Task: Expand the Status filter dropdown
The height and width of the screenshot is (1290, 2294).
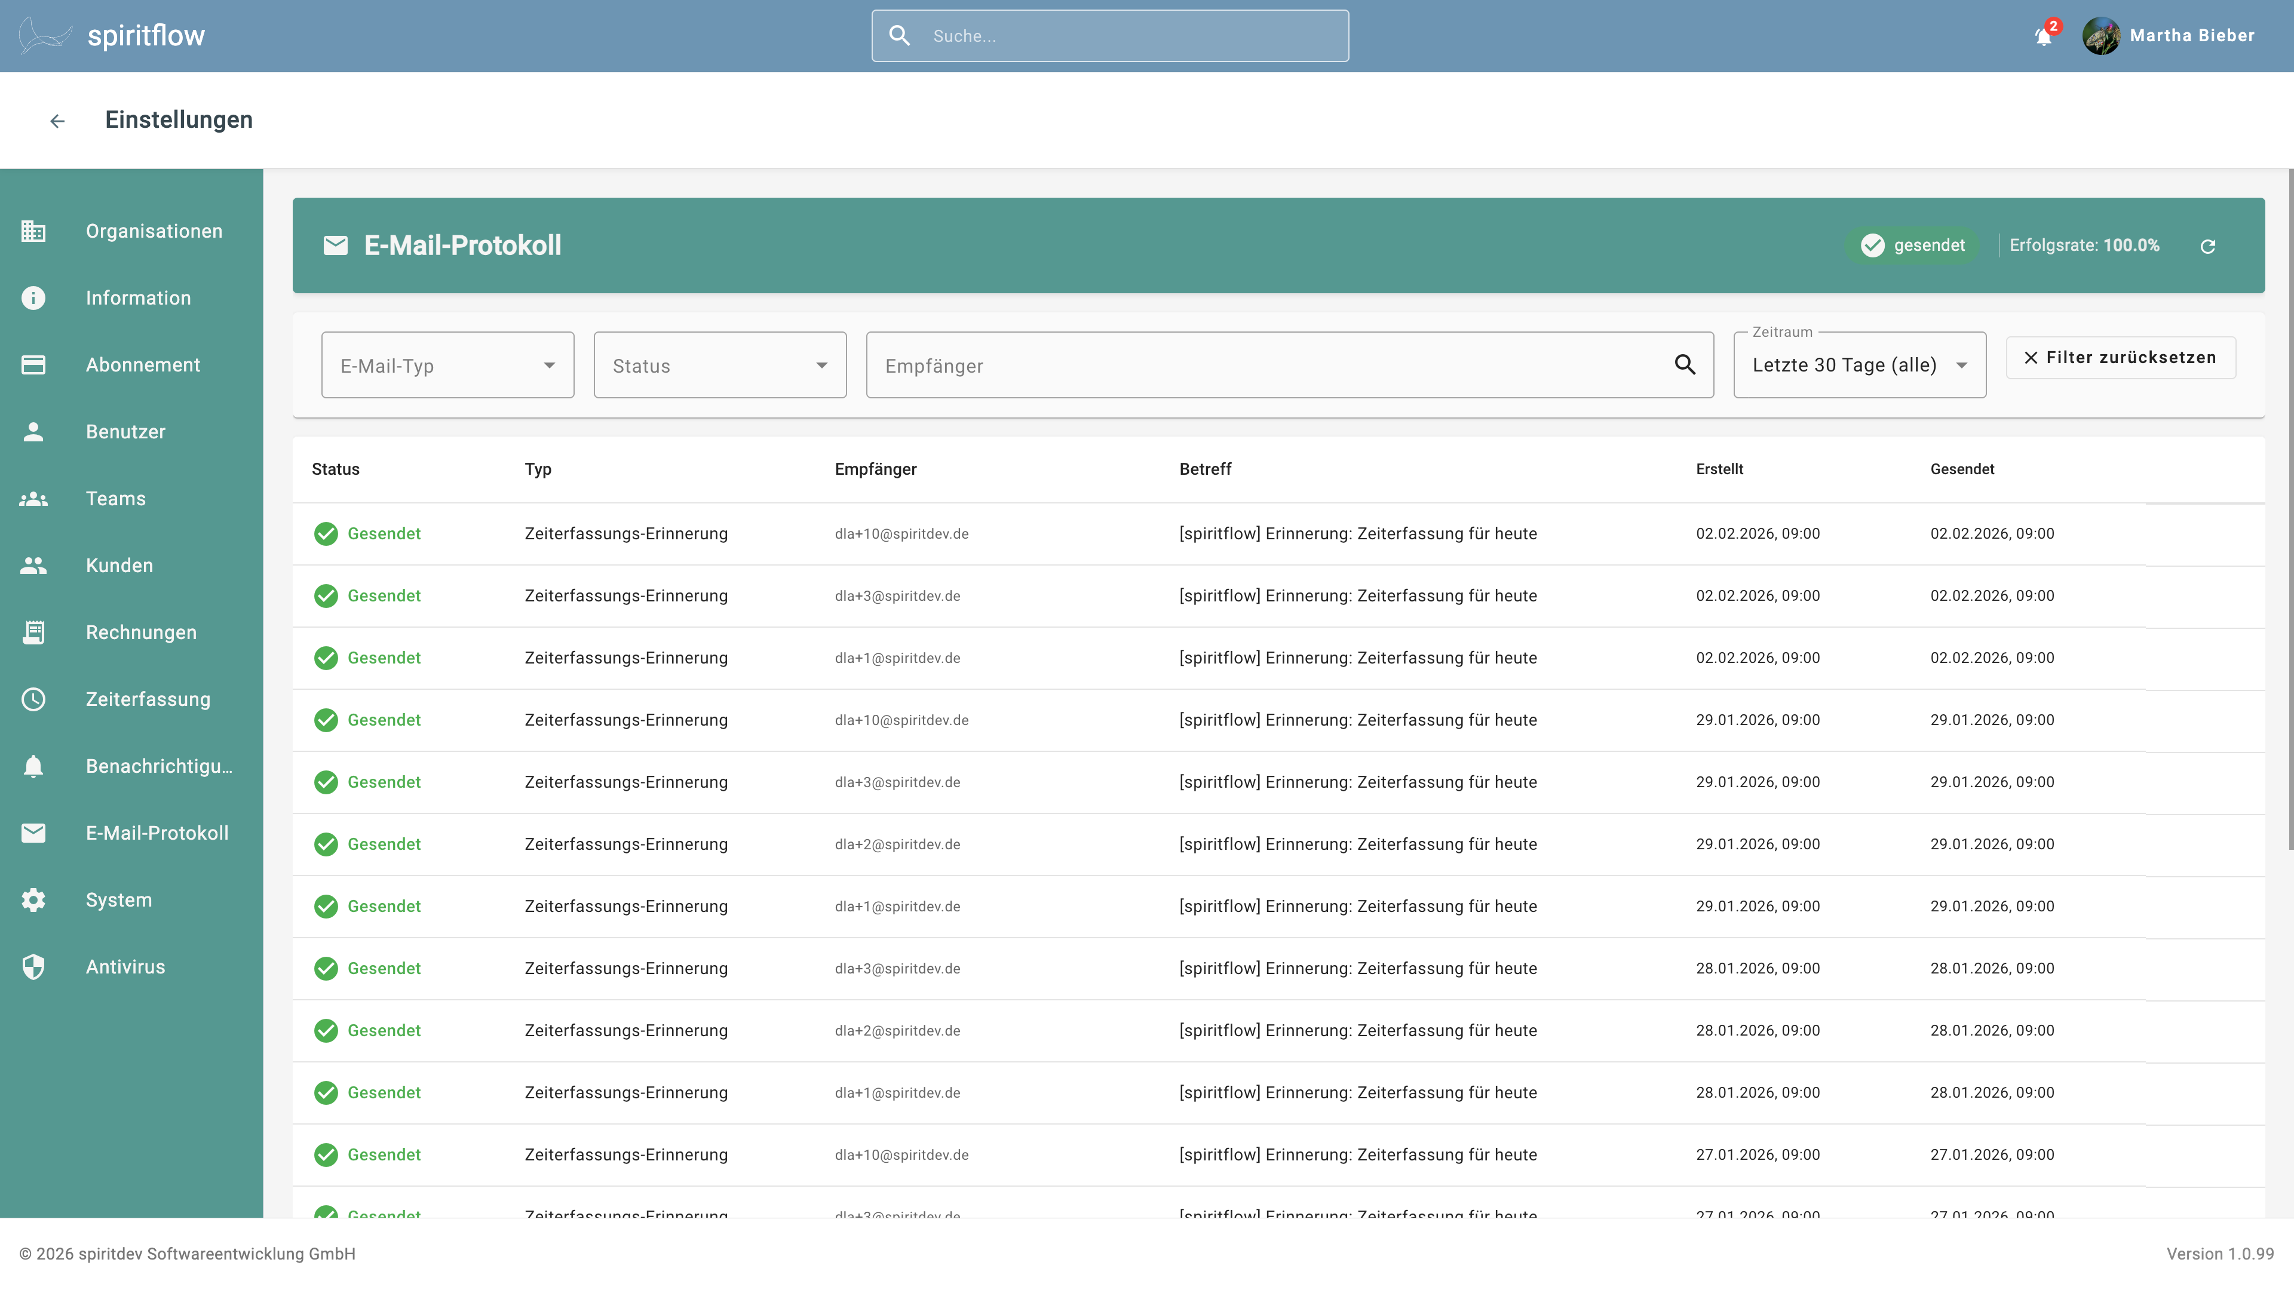Action: pos(720,365)
